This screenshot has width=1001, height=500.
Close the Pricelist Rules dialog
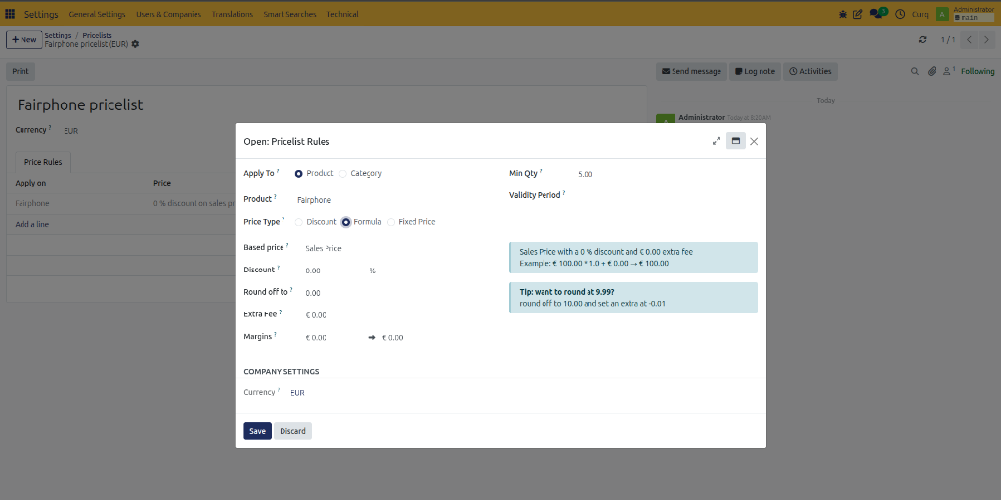tap(754, 141)
